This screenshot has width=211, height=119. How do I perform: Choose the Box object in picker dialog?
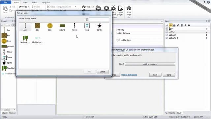point(38,27)
